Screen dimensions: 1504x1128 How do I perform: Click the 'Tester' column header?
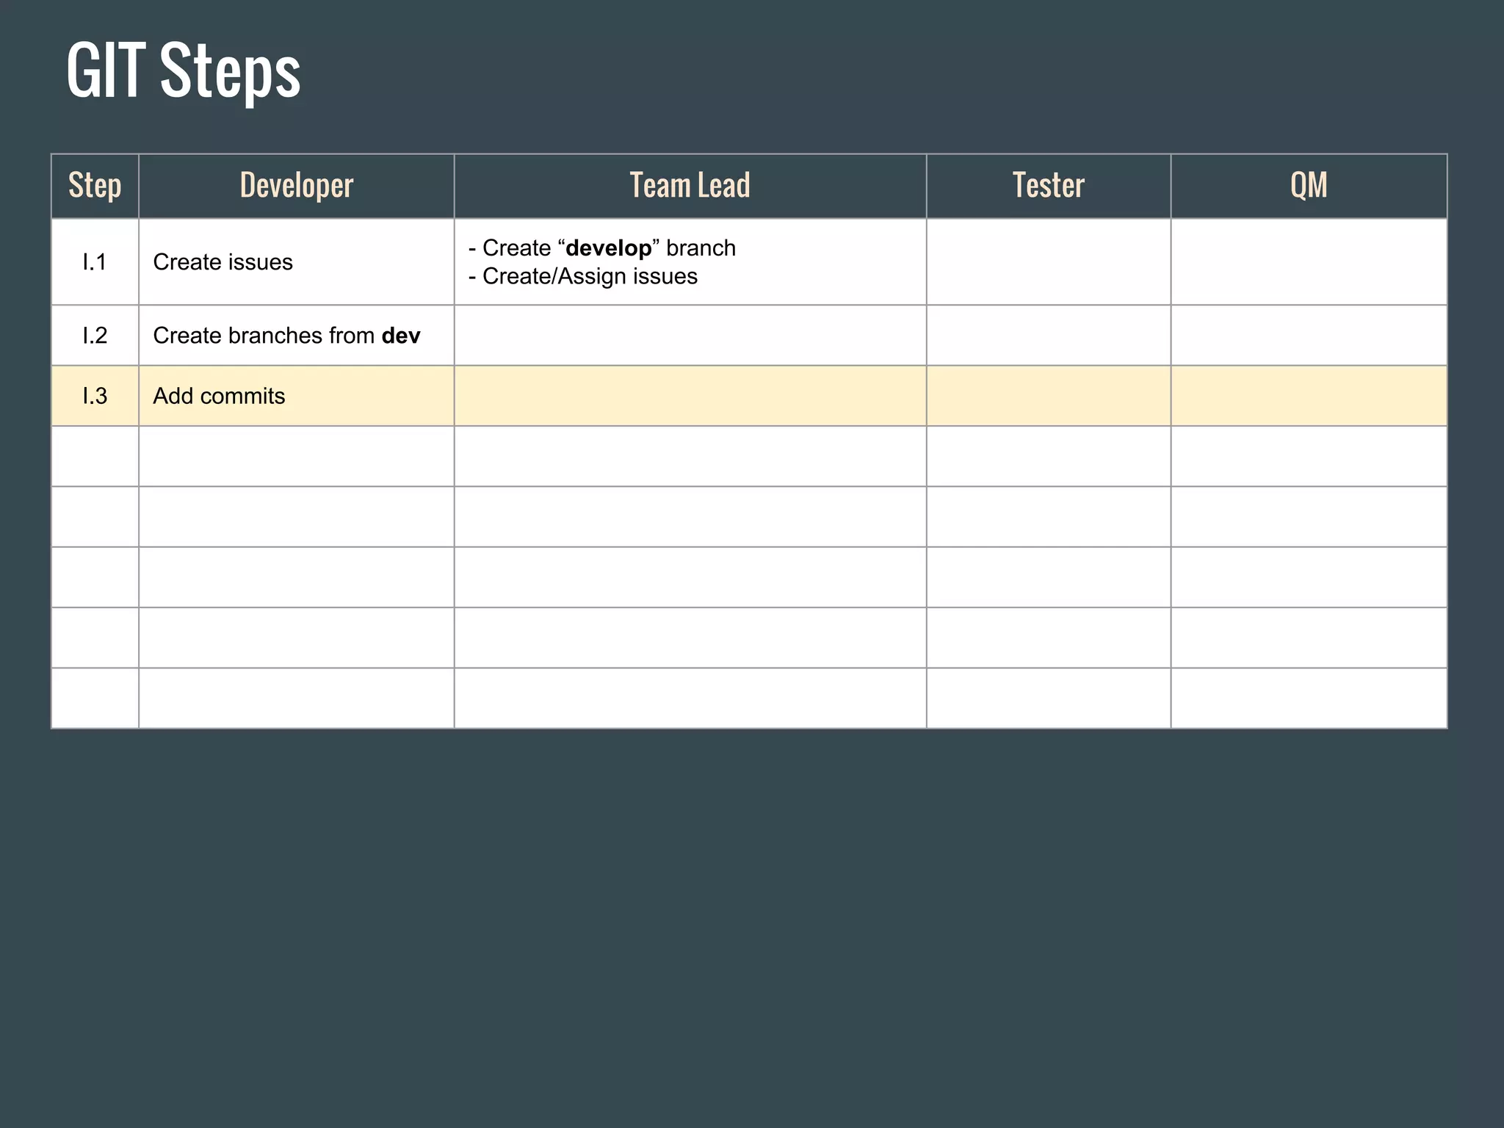tap(1049, 186)
